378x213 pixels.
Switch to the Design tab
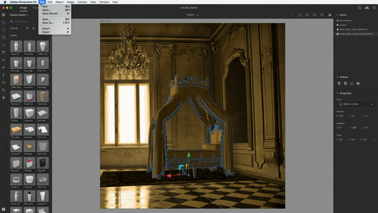point(24,8)
